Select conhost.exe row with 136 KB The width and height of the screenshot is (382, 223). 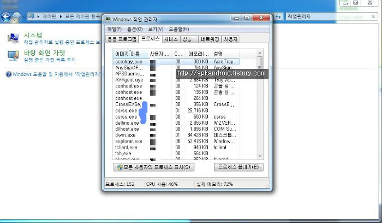pos(176,92)
